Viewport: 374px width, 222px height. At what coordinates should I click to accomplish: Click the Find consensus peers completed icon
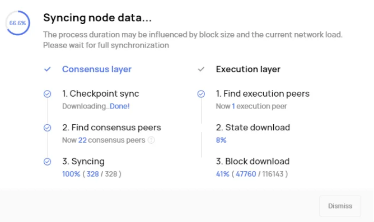[x=47, y=128]
